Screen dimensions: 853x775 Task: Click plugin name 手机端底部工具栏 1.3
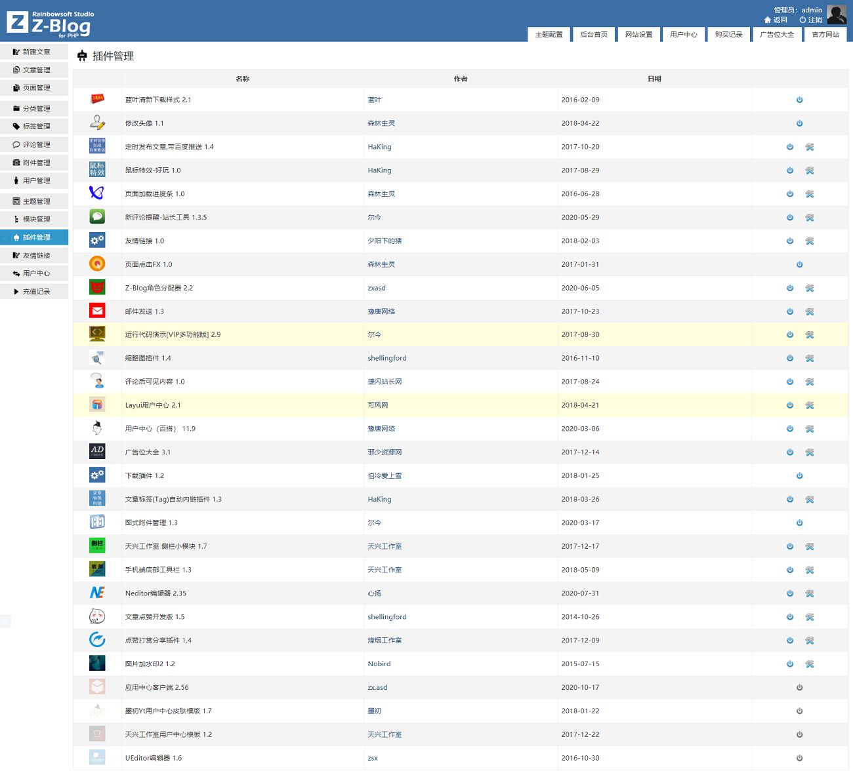click(x=158, y=570)
